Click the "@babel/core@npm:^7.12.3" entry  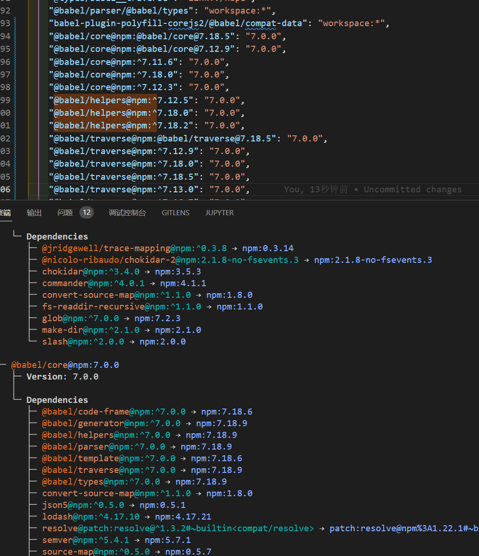click(139, 87)
